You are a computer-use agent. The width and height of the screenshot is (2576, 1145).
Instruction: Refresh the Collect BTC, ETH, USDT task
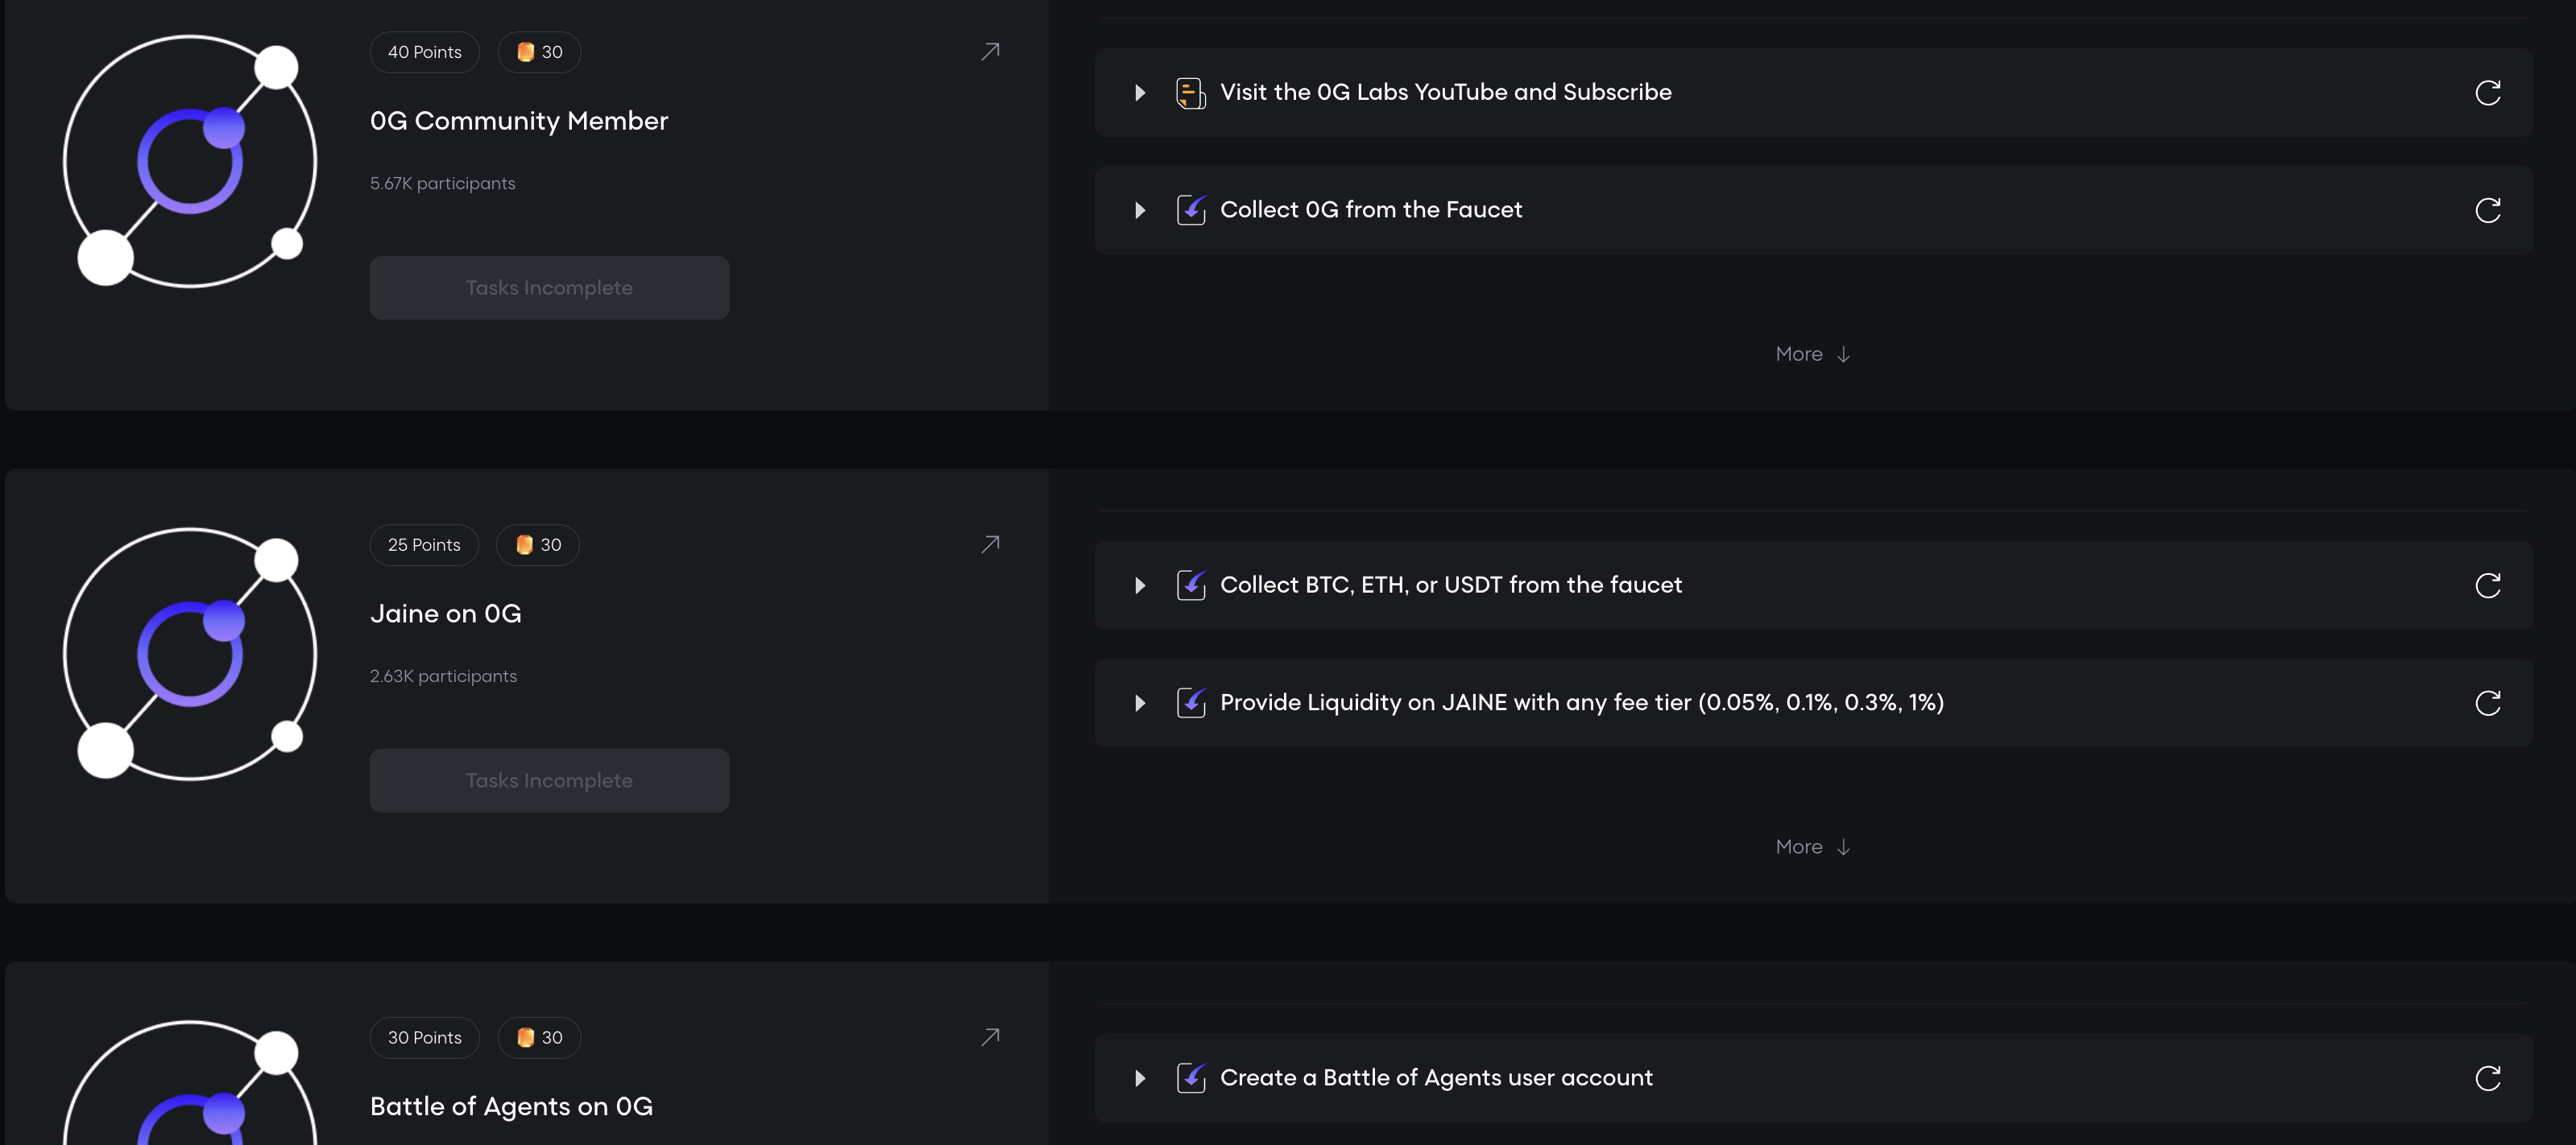tap(2488, 585)
